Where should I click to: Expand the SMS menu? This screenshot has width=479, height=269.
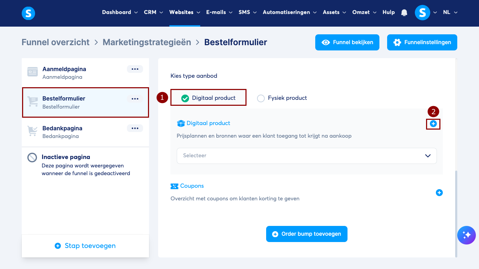[248, 12]
